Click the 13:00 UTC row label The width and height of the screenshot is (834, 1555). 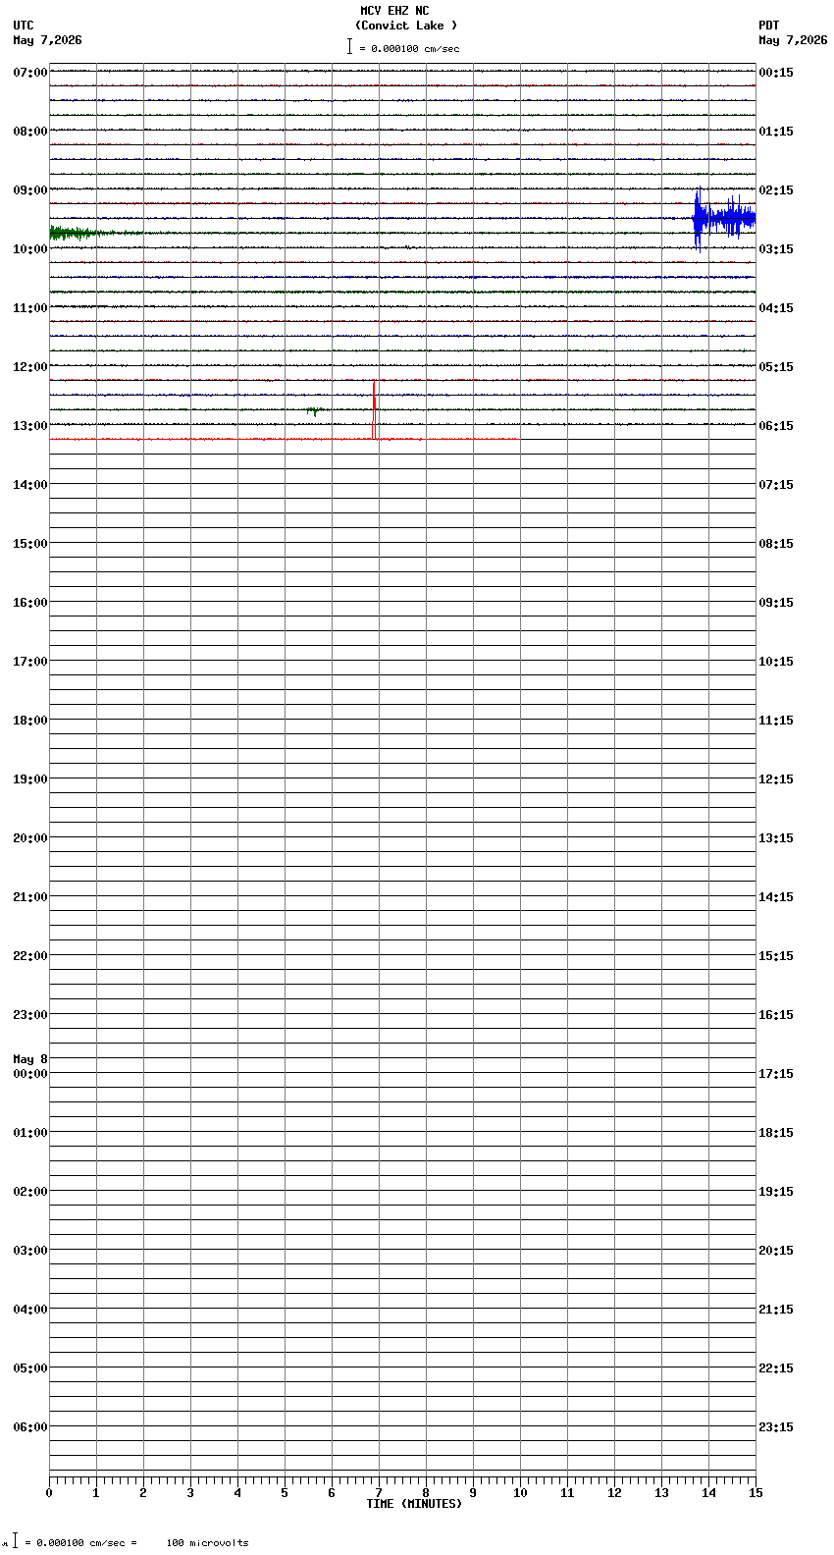[30, 426]
